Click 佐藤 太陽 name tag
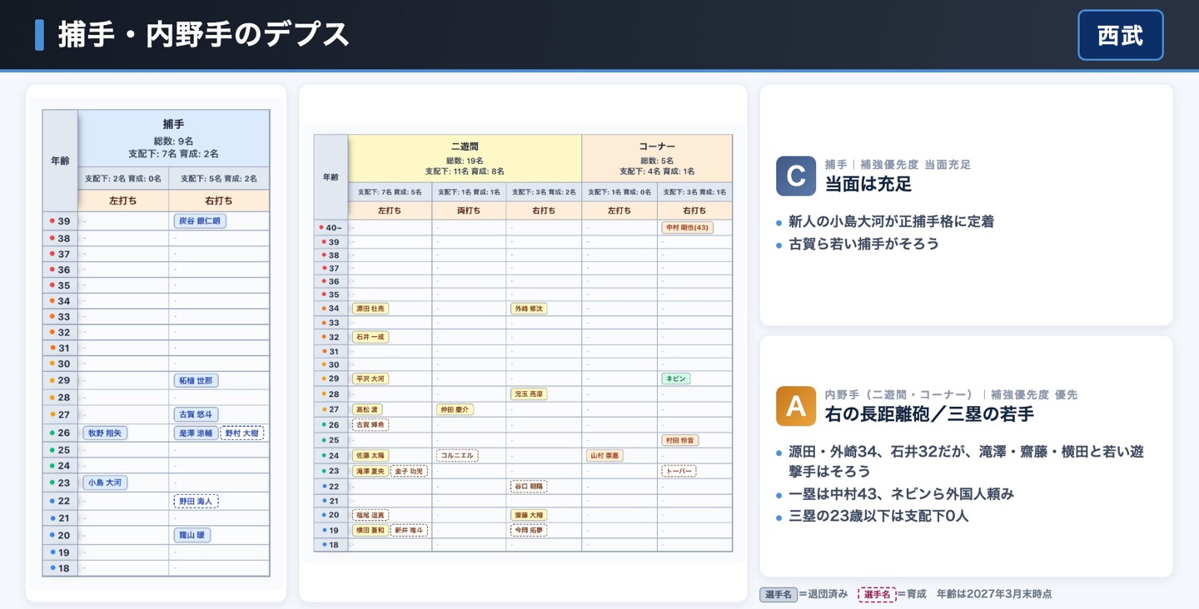The width and height of the screenshot is (1199, 609). click(x=370, y=456)
